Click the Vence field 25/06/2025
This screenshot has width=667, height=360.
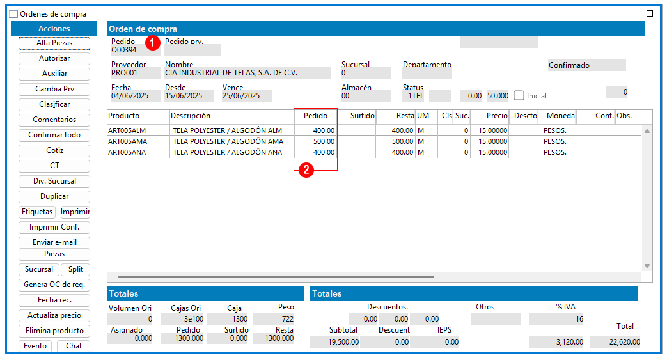coord(247,96)
